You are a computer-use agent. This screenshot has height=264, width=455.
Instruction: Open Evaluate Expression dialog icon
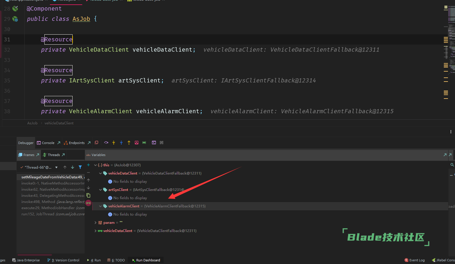click(x=154, y=143)
